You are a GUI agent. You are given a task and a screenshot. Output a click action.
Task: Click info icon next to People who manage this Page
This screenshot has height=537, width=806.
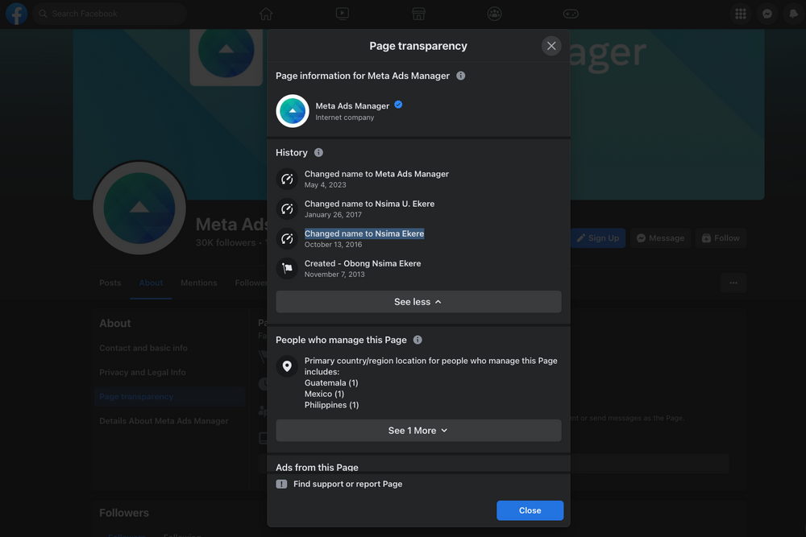418,340
